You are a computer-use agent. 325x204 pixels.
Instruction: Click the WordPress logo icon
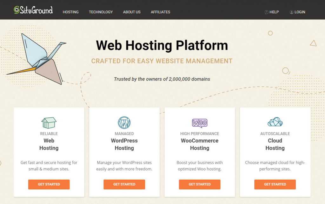click(124, 122)
